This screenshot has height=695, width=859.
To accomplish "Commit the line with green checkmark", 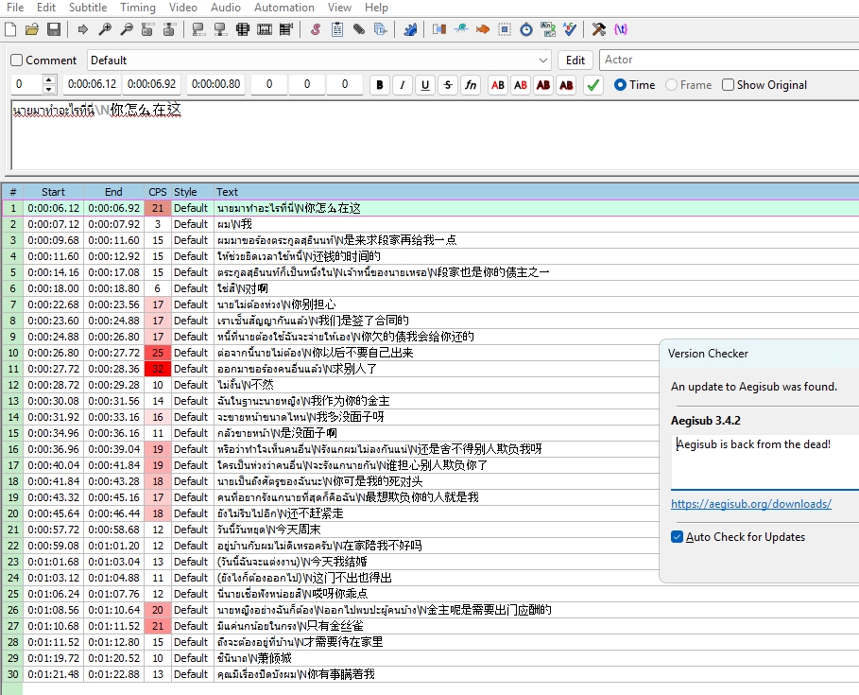I will [593, 85].
